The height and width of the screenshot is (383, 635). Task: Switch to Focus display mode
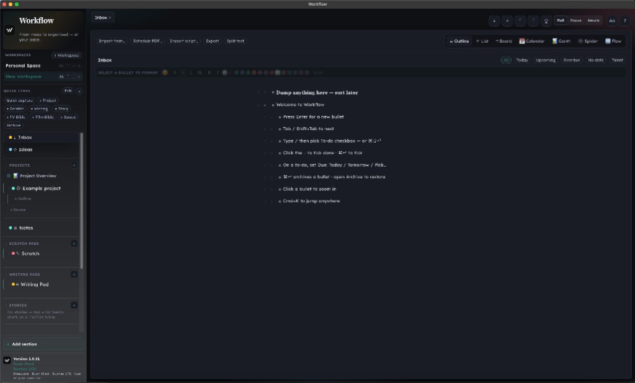click(576, 20)
